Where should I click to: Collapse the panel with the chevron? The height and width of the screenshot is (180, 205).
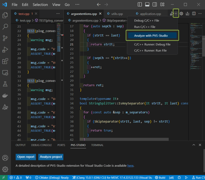(x=193, y=145)
